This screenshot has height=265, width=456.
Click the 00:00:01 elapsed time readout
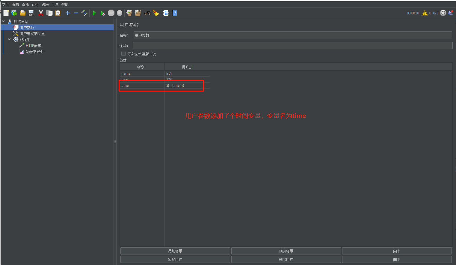(413, 13)
